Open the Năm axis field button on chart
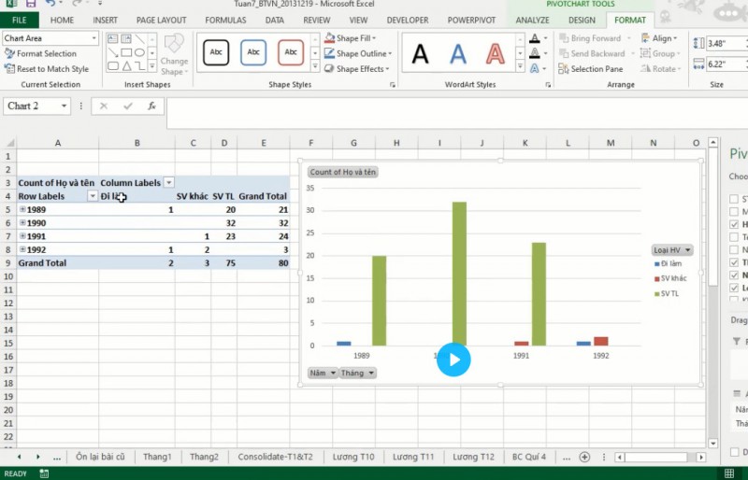The image size is (748, 480). 323,373
